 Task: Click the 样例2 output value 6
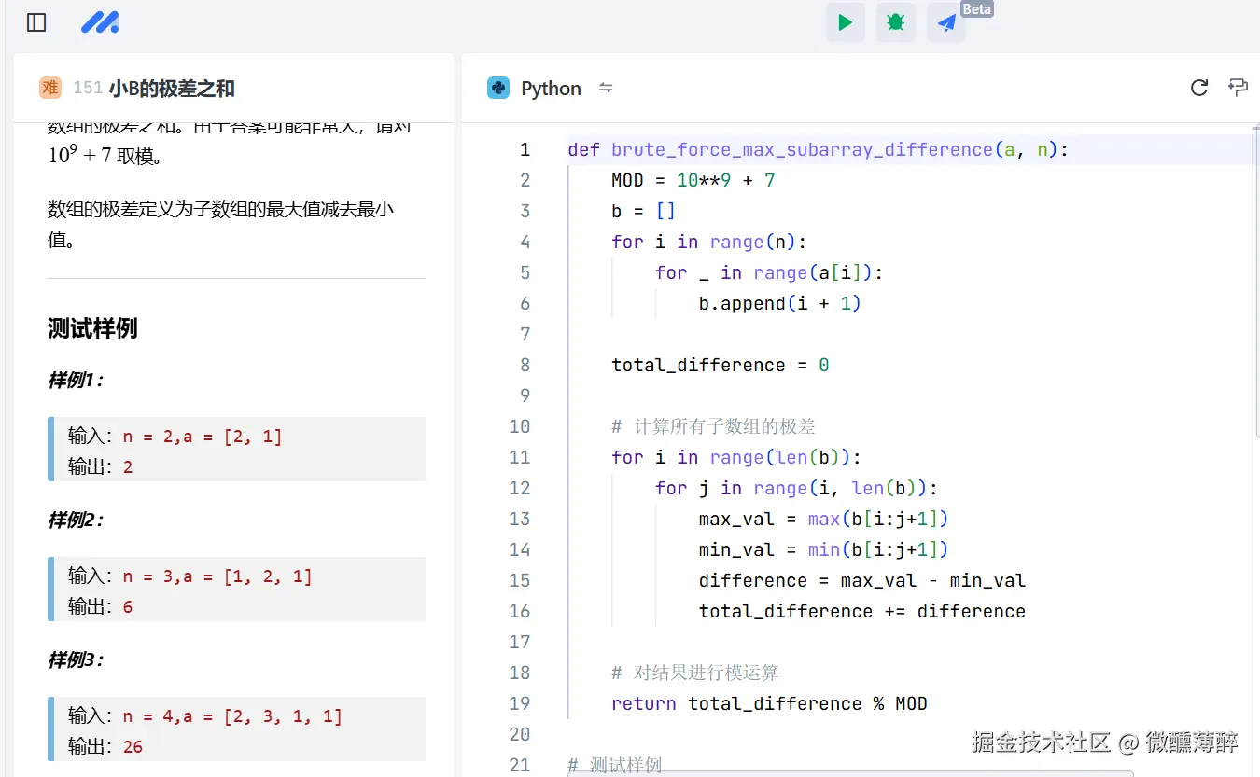coord(128,606)
